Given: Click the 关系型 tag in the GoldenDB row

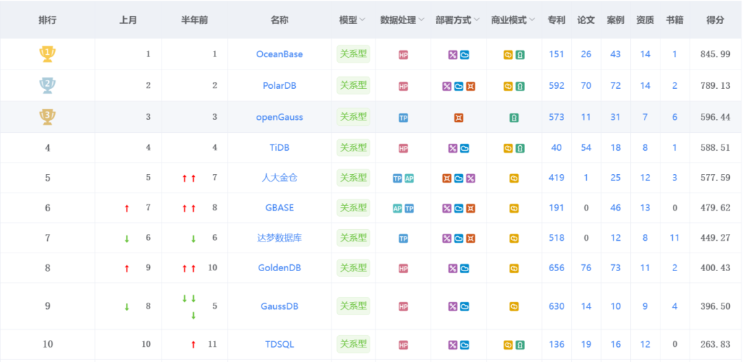Looking at the screenshot, I should [354, 268].
